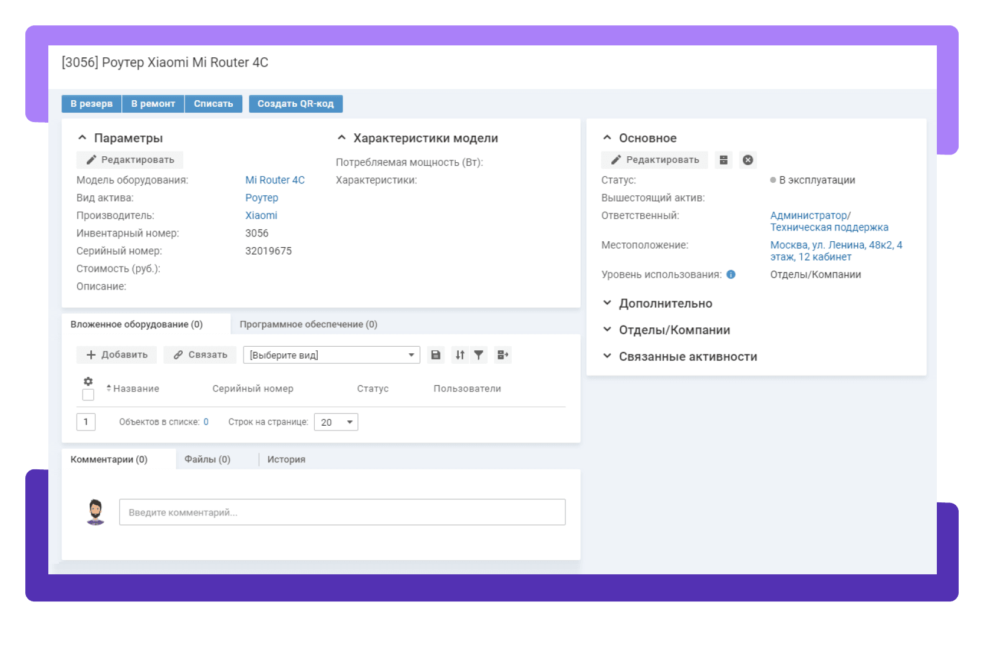Click info icon beside Уровень использования
This screenshot has width=1007, height=651.
[x=731, y=275]
